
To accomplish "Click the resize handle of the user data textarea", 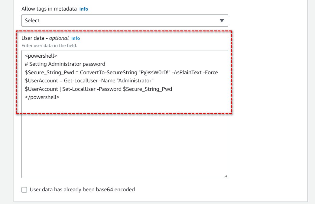I will [226, 176].
